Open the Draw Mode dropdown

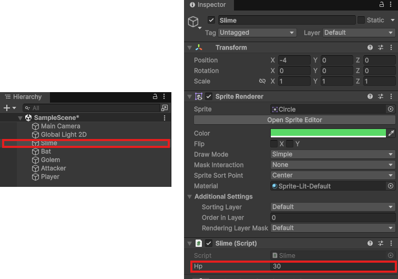tap(333, 154)
